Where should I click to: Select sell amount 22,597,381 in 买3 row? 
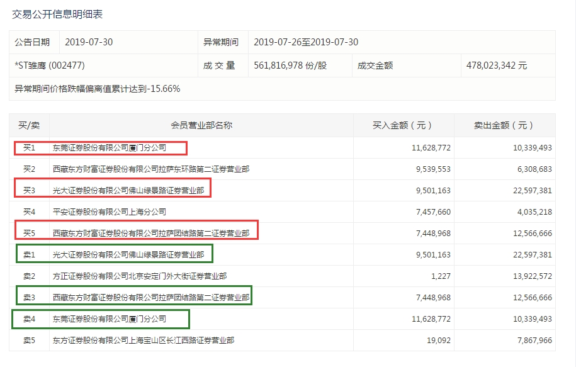pyautogui.click(x=533, y=190)
